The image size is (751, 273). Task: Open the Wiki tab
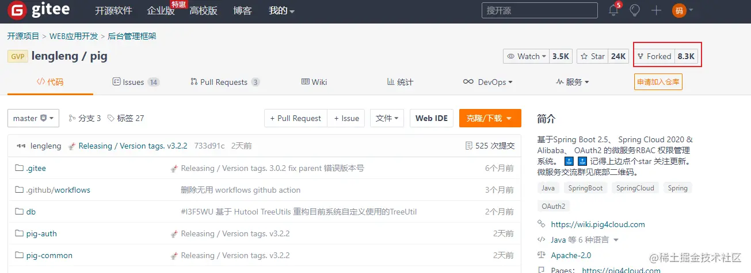click(314, 82)
